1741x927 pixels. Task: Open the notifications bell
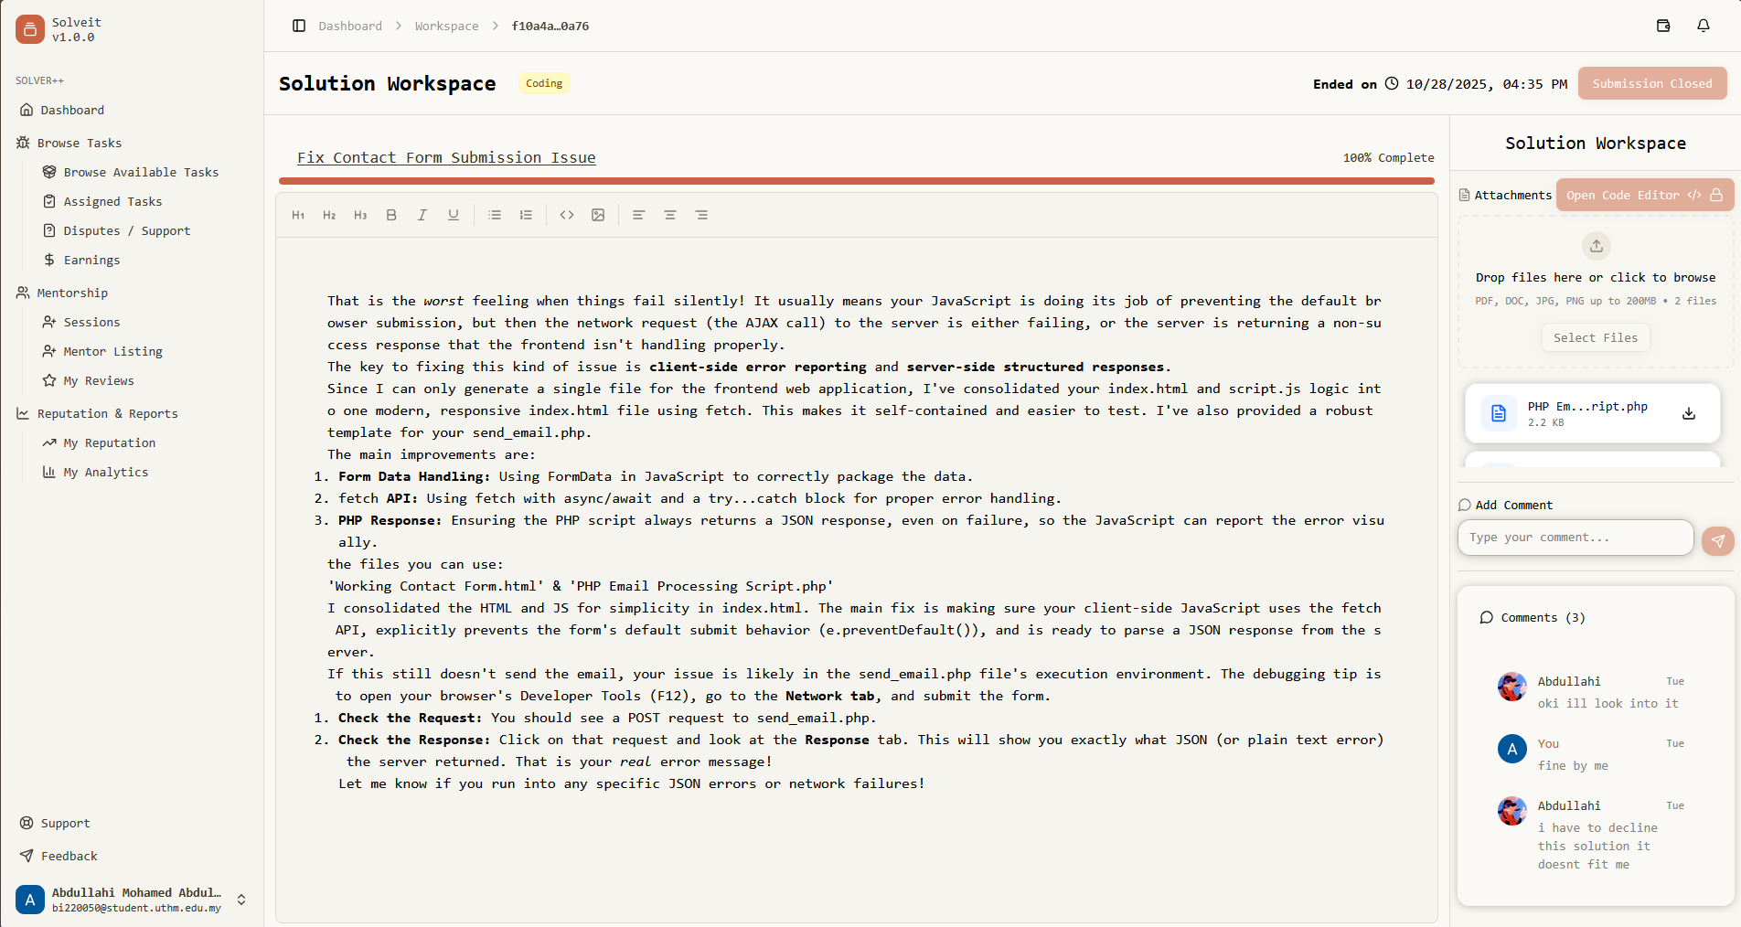point(1703,26)
